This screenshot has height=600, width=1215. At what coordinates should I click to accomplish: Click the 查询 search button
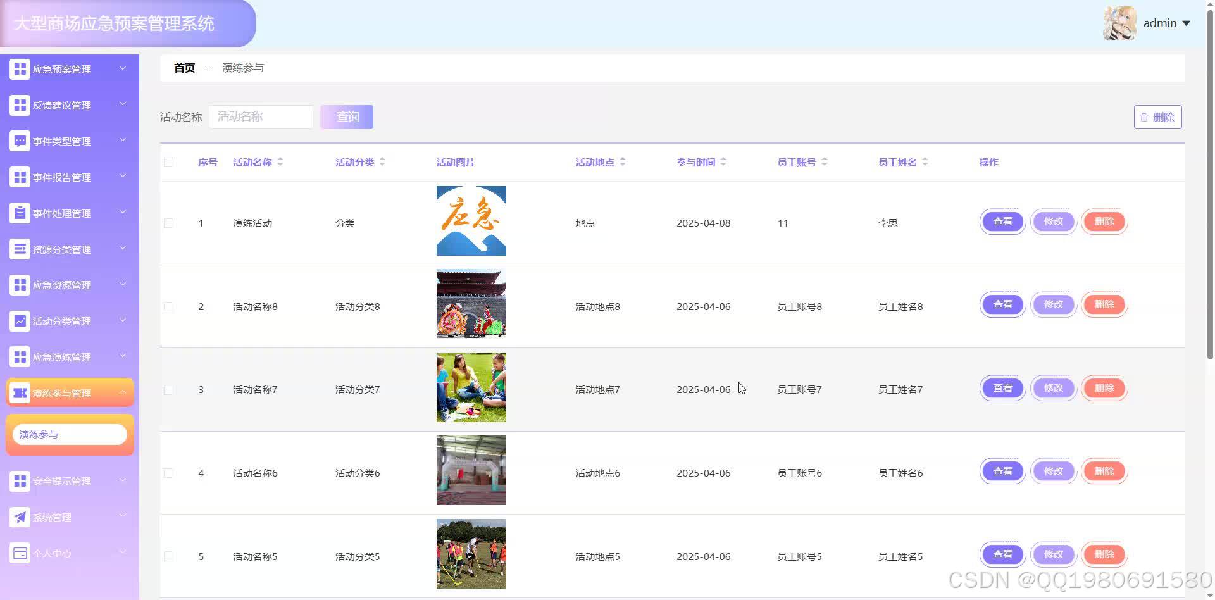point(347,116)
